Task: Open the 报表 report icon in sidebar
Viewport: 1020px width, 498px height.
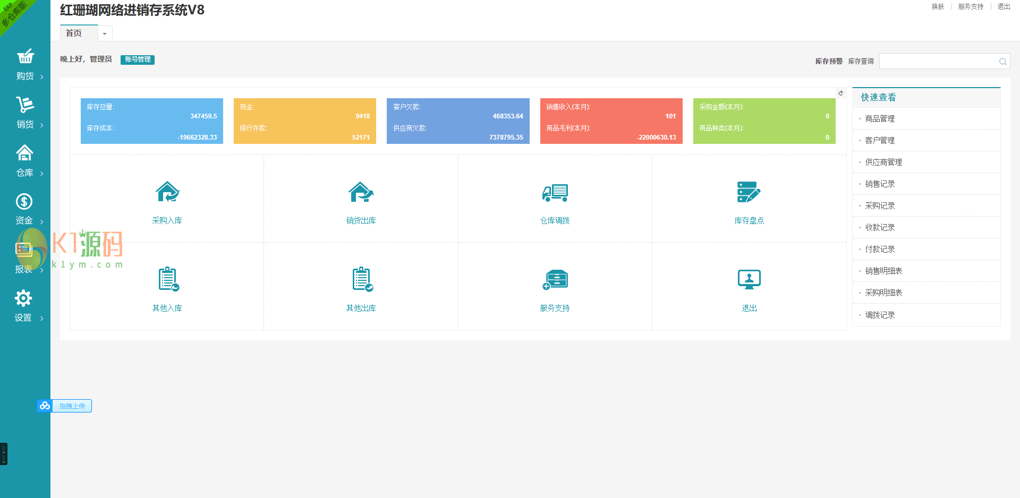Action: pyautogui.click(x=24, y=250)
